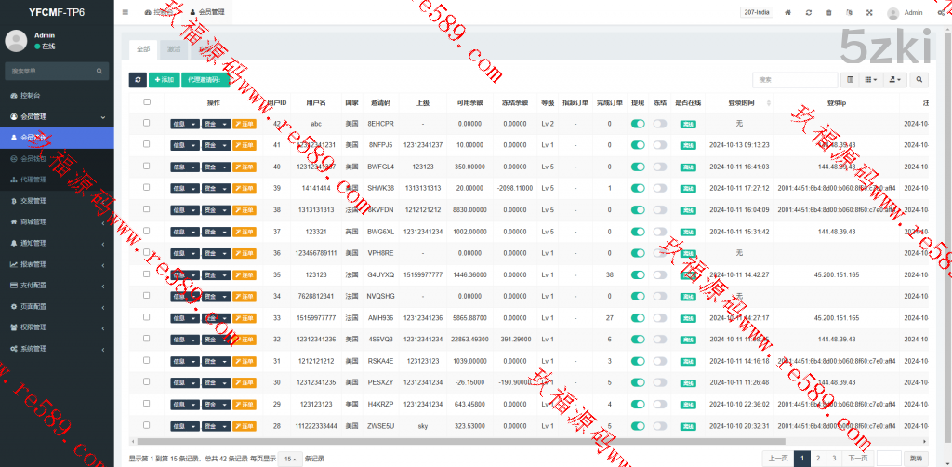Click the hamburger sidebar toggle icon
Image resolution: width=952 pixels, height=467 pixels.
[x=126, y=12]
